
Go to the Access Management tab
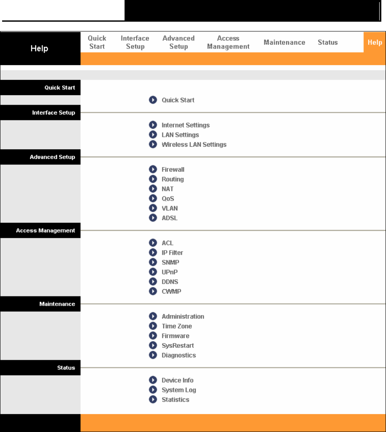[x=228, y=42]
